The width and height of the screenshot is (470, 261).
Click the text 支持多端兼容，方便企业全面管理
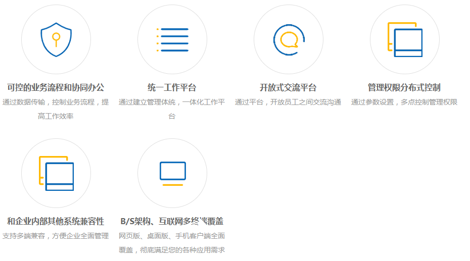[x=56, y=236]
